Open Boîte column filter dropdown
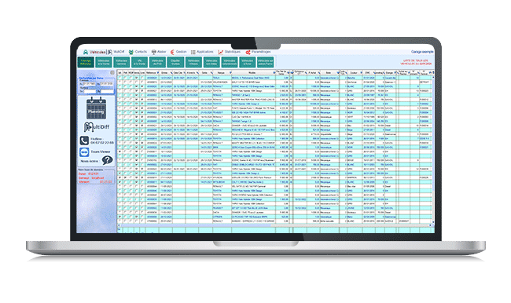 [338, 73]
